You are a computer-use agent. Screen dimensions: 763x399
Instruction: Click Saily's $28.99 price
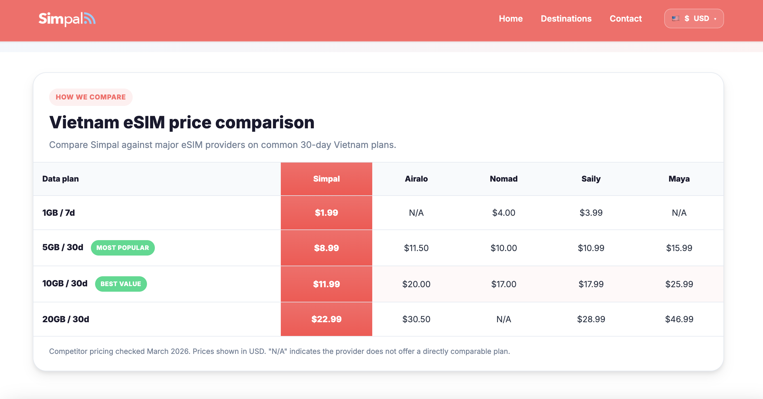tap(591, 319)
